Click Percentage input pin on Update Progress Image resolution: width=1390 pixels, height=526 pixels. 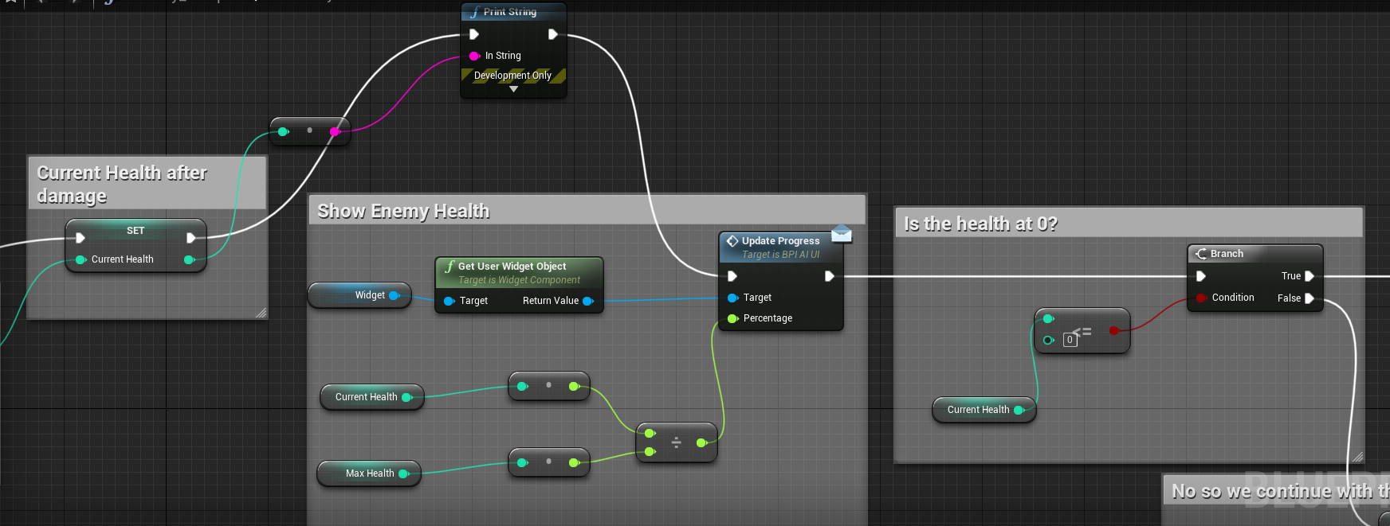coord(732,318)
